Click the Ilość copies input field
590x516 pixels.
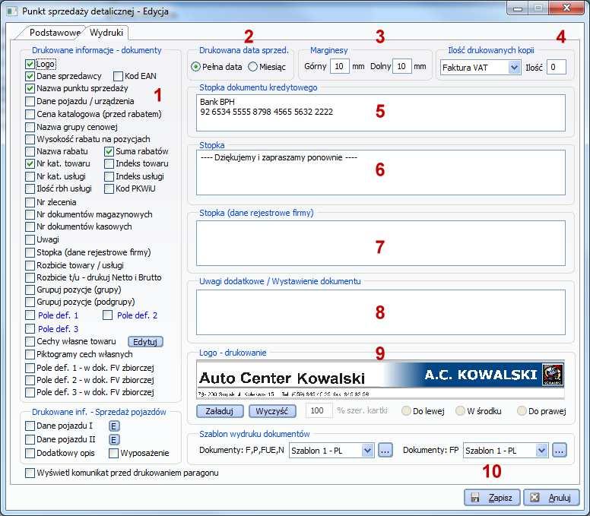click(x=556, y=68)
